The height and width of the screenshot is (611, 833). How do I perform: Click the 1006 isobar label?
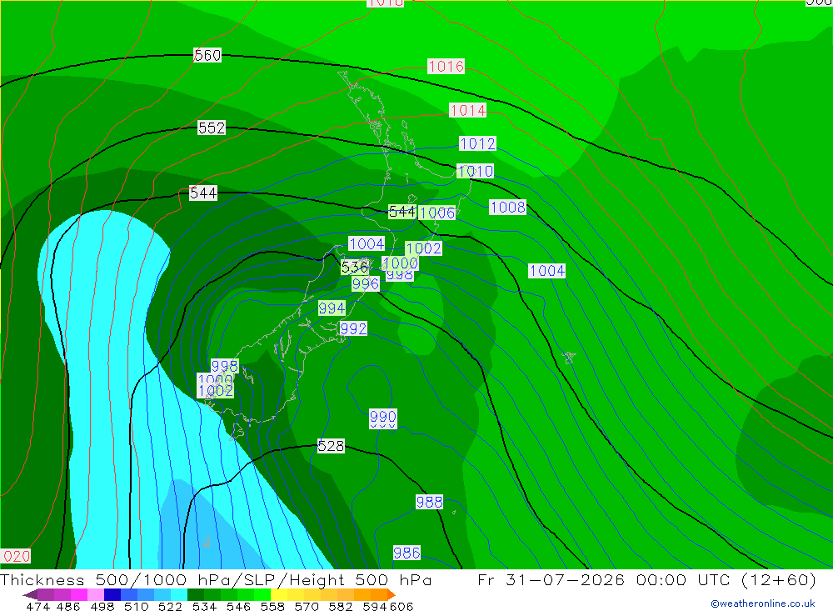(x=437, y=213)
